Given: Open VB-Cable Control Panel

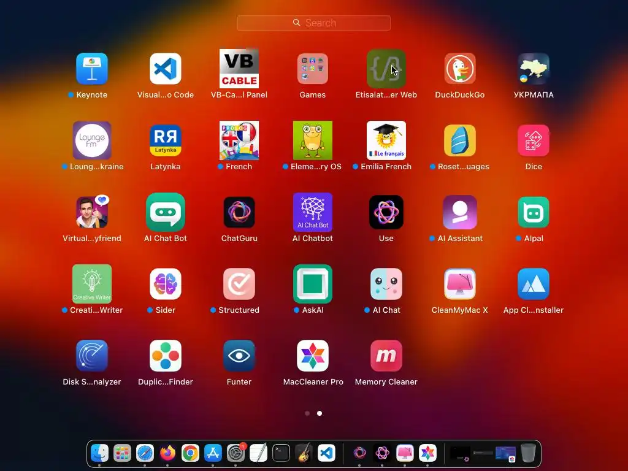Looking at the screenshot, I should point(239,69).
